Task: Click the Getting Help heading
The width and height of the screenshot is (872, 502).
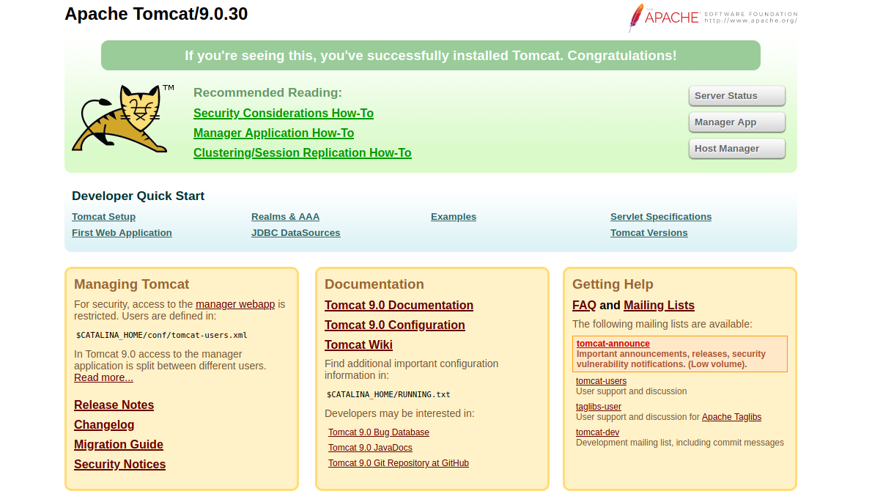Action: pyautogui.click(x=613, y=284)
